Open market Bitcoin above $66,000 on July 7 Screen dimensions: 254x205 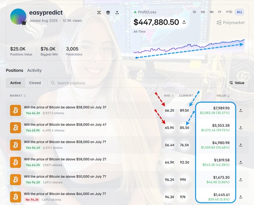65,194
